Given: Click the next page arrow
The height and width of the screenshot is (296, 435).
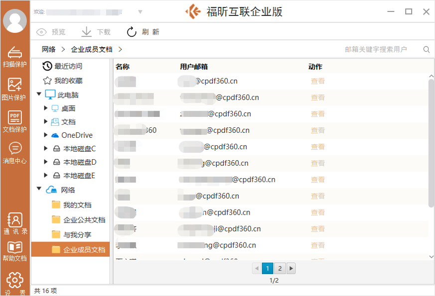Looking at the screenshot, I should click(x=290, y=268).
